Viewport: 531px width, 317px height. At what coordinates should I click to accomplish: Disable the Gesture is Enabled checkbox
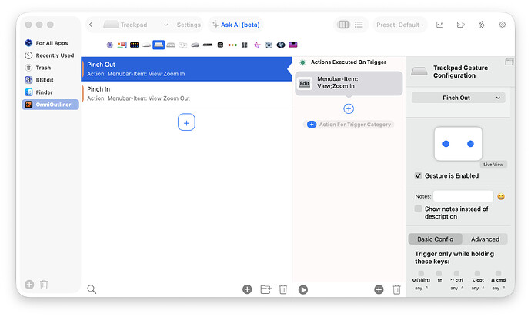point(419,175)
